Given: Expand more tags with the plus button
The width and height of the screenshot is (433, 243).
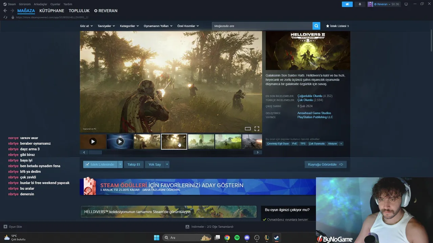Looking at the screenshot, I should point(341,143).
